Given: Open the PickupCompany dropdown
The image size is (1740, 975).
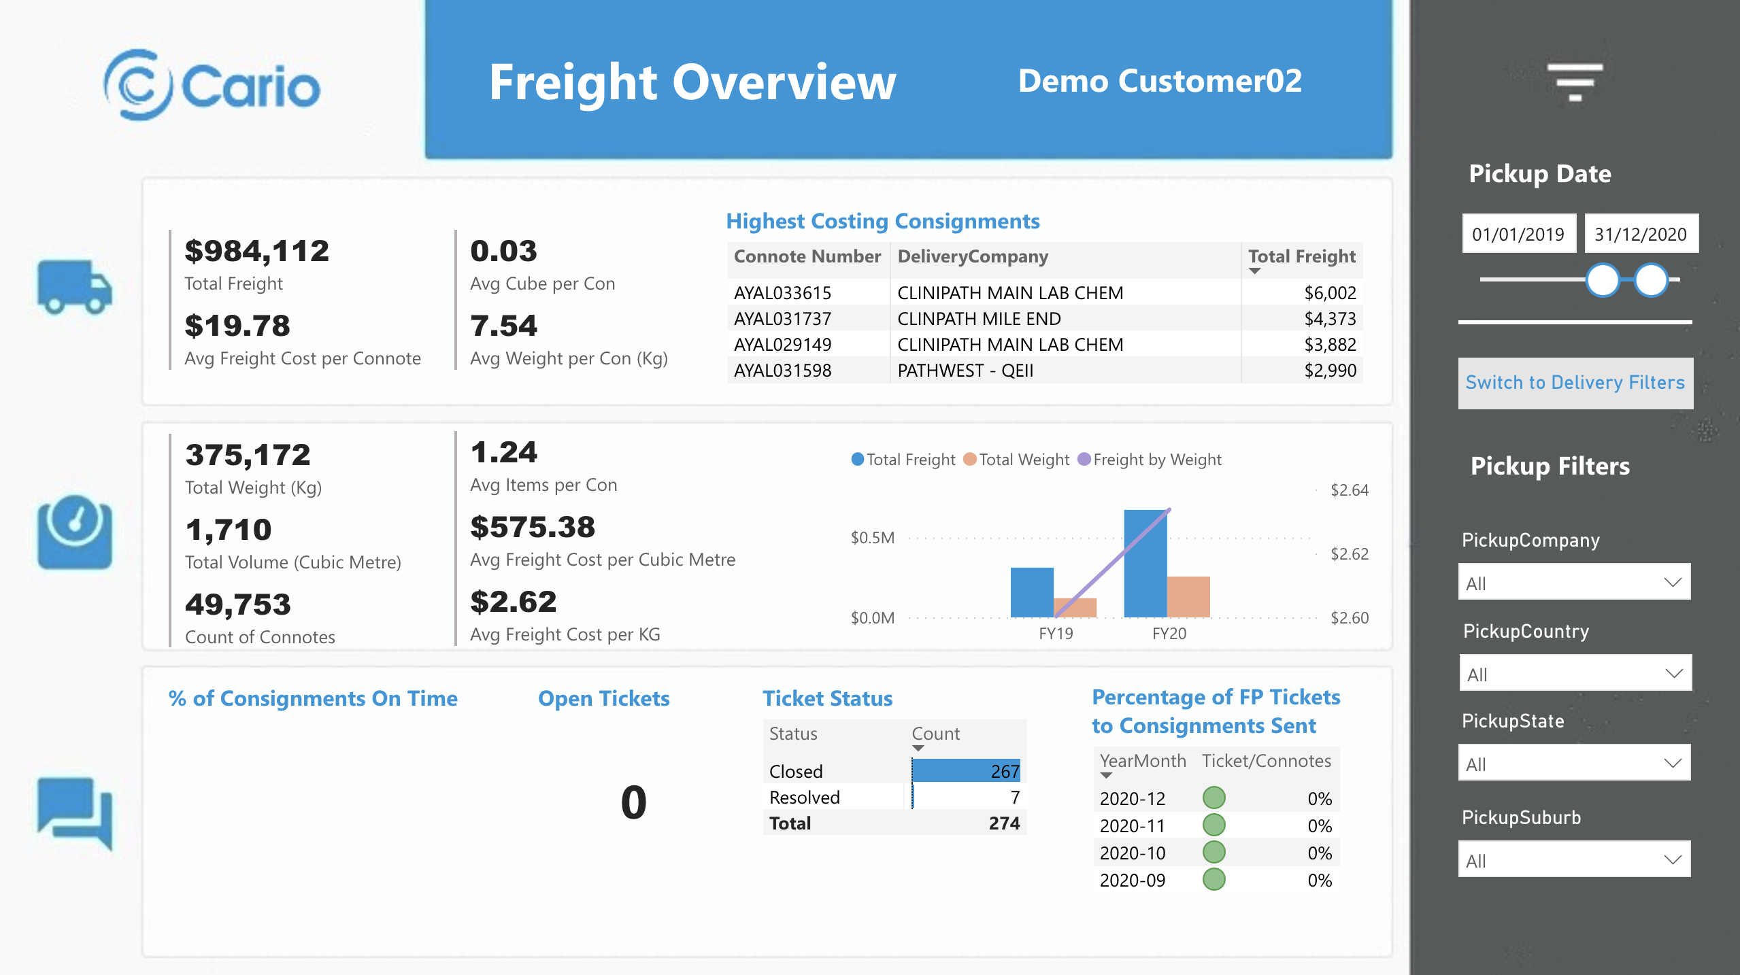Looking at the screenshot, I should coord(1574,582).
